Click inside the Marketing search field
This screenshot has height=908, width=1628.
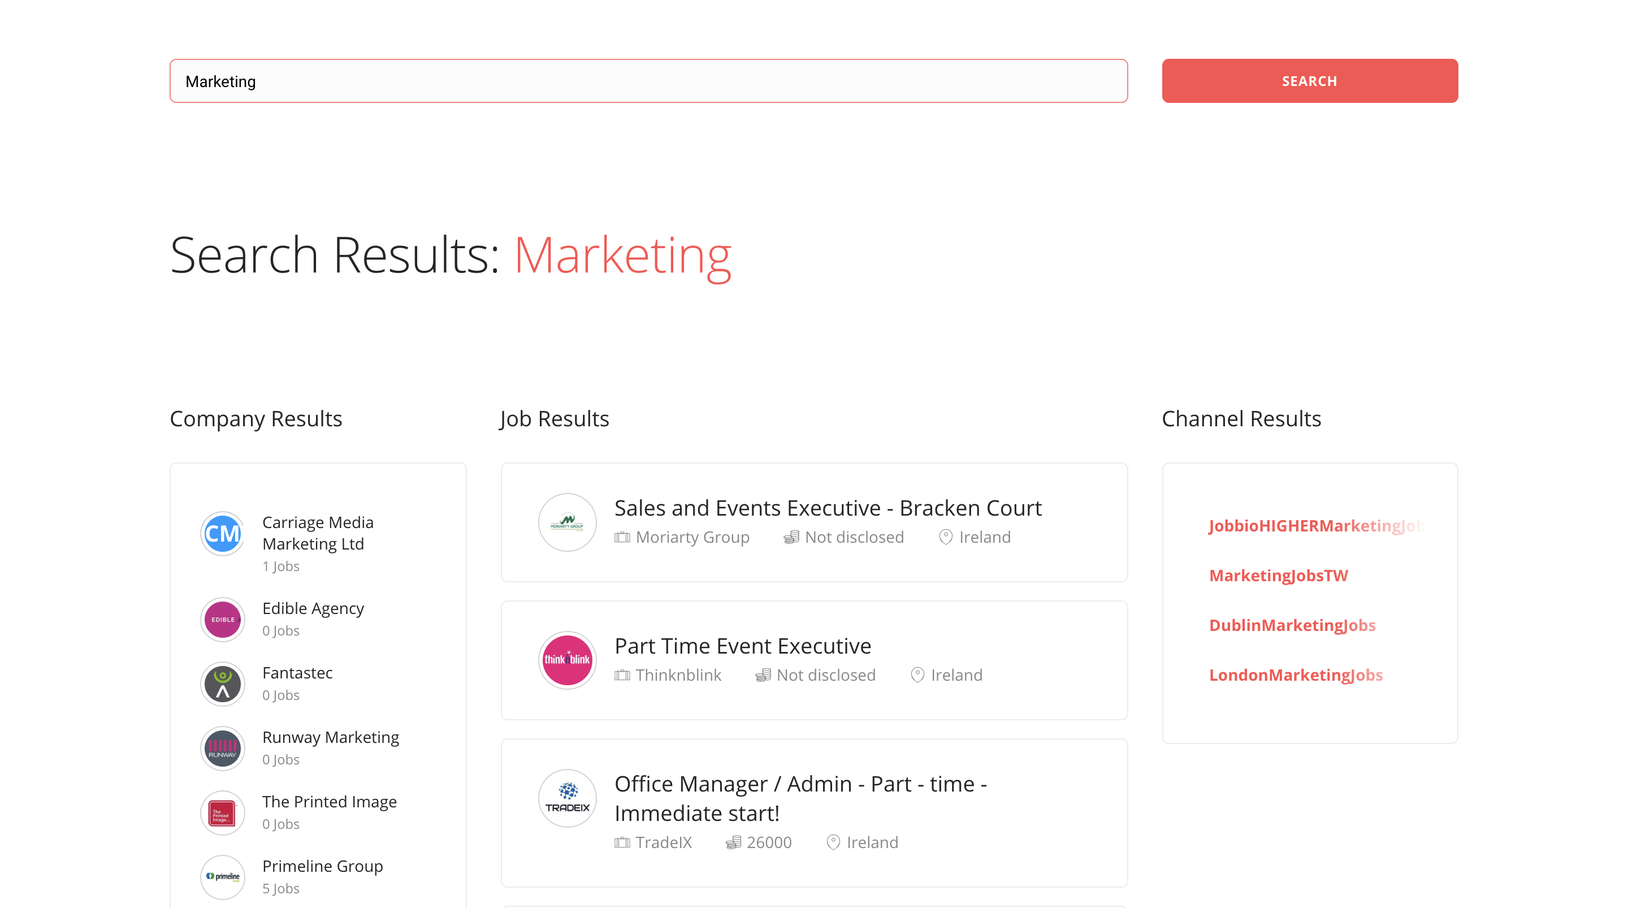[x=648, y=80]
